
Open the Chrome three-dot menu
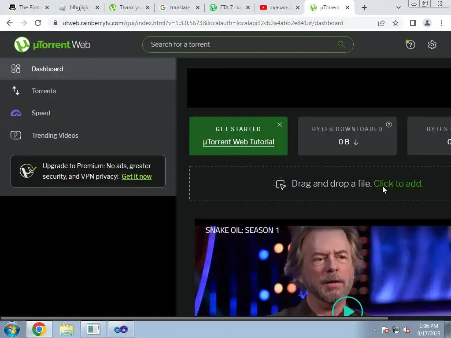(x=441, y=23)
